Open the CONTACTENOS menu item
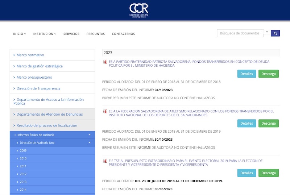290x195 pixels. [x=123, y=34]
